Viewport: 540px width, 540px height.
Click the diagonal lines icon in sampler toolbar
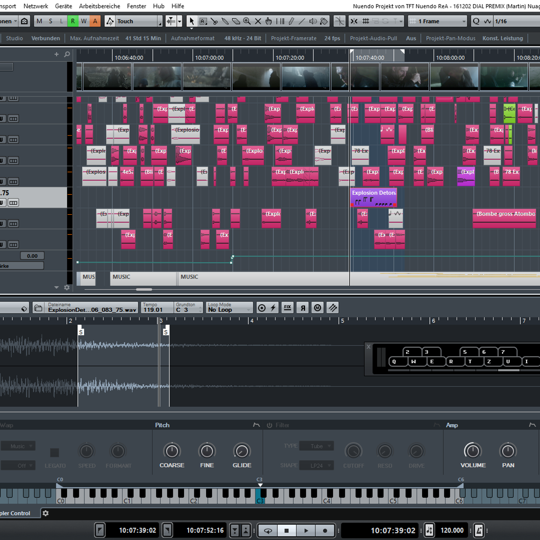333,308
